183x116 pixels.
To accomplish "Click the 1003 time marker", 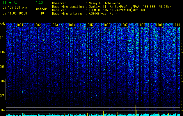I will pyautogui.click(x=54, y=25).
